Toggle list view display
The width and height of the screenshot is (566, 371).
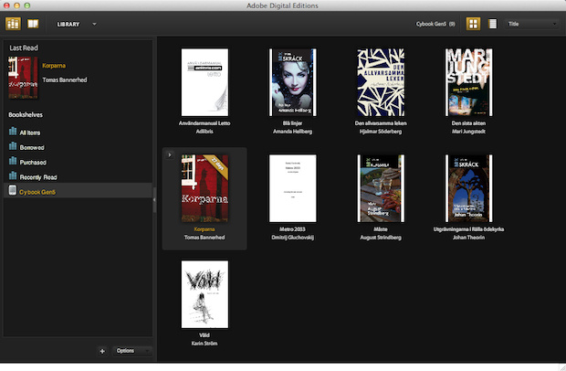493,23
